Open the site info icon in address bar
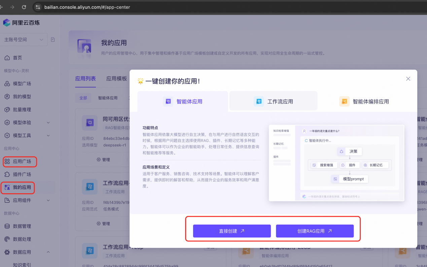Image resolution: width=427 pixels, height=267 pixels. [x=38, y=7]
